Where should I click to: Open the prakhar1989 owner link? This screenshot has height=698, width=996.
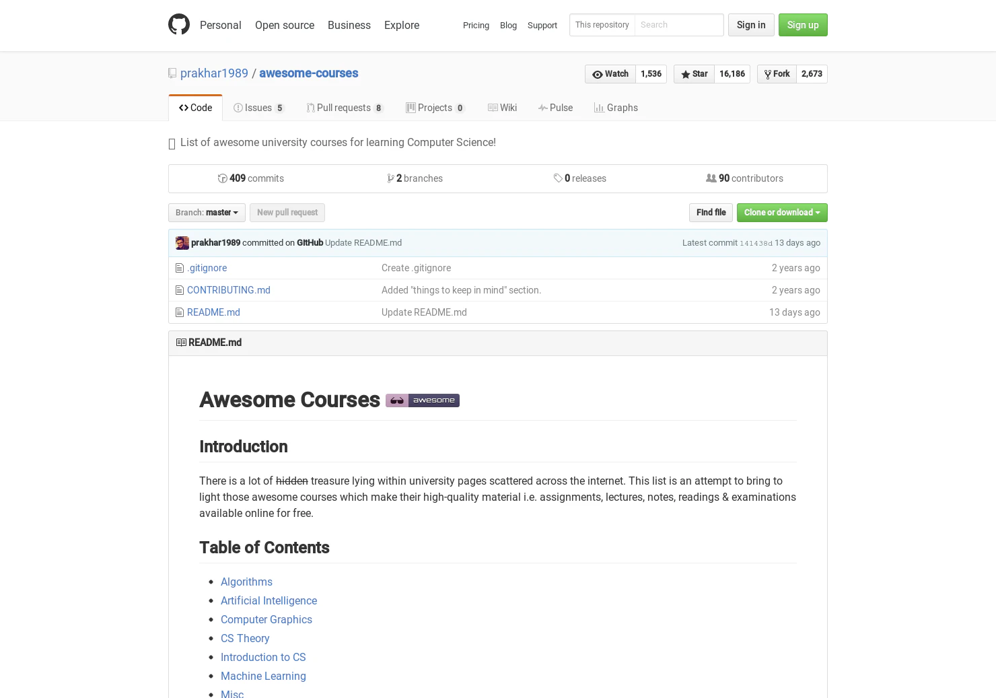coord(214,73)
